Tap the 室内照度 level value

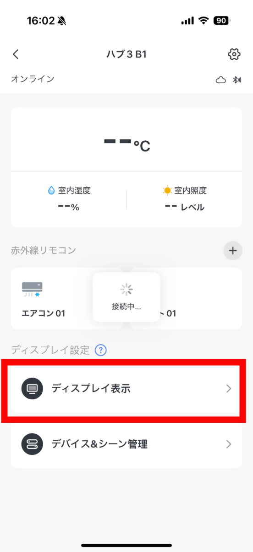[185, 207]
